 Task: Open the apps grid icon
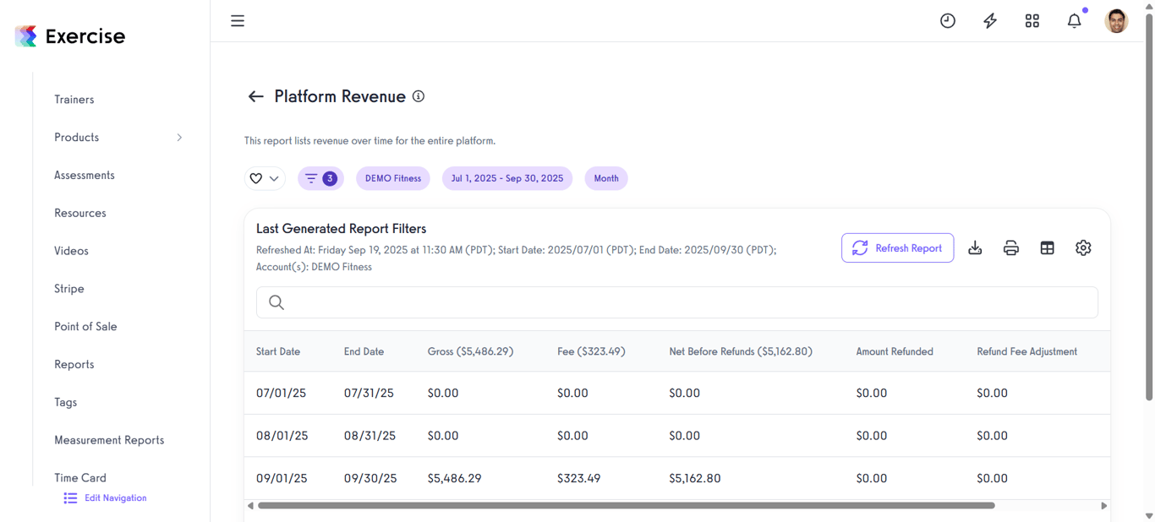coord(1032,20)
